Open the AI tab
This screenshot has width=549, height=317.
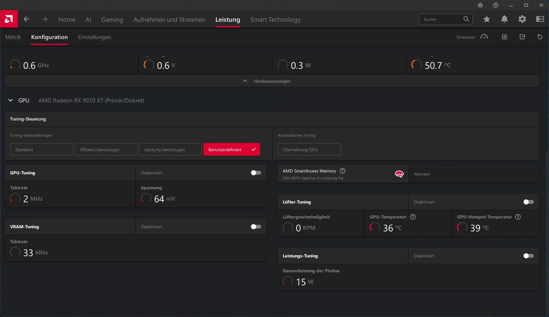point(88,19)
